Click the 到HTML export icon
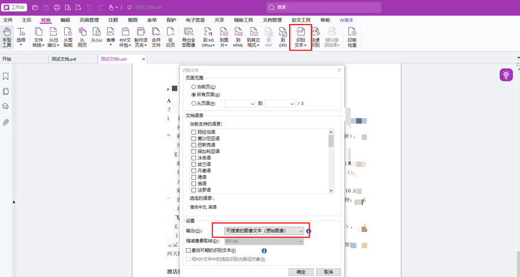The height and width of the screenshot is (277, 520). (x=238, y=37)
